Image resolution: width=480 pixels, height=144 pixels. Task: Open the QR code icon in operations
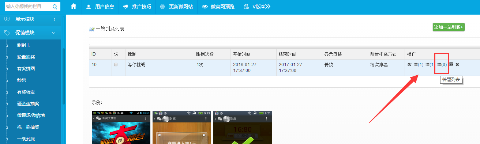point(451,64)
